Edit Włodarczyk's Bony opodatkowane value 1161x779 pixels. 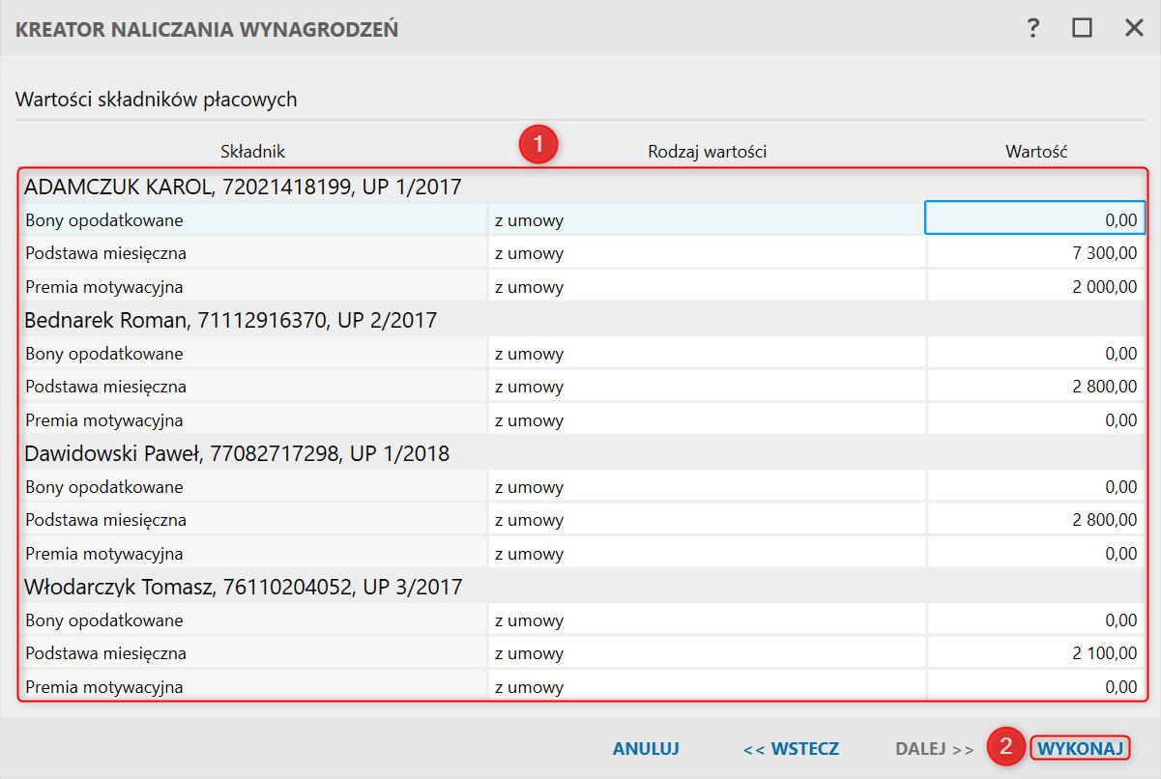point(1036,620)
